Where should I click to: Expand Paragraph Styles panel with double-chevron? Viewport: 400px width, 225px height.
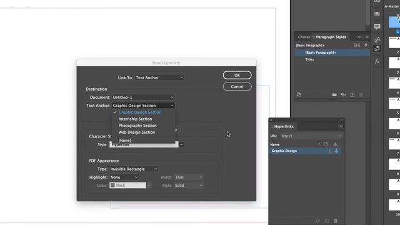coord(359,37)
